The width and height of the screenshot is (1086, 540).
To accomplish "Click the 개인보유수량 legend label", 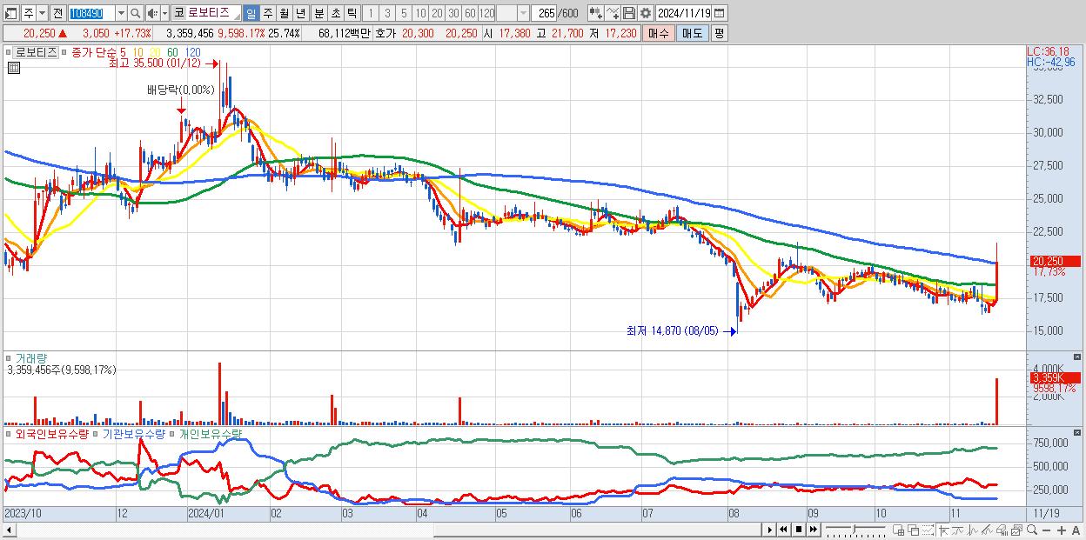I will [x=210, y=432].
